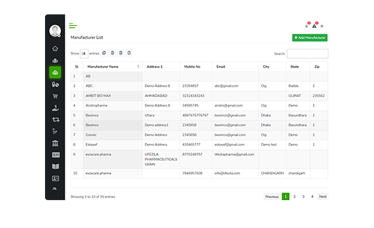Click the 'lifezilapharma@gmail.com' email cell
The width and height of the screenshot is (374, 228).
pyautogui.click(x=235, y=160)
